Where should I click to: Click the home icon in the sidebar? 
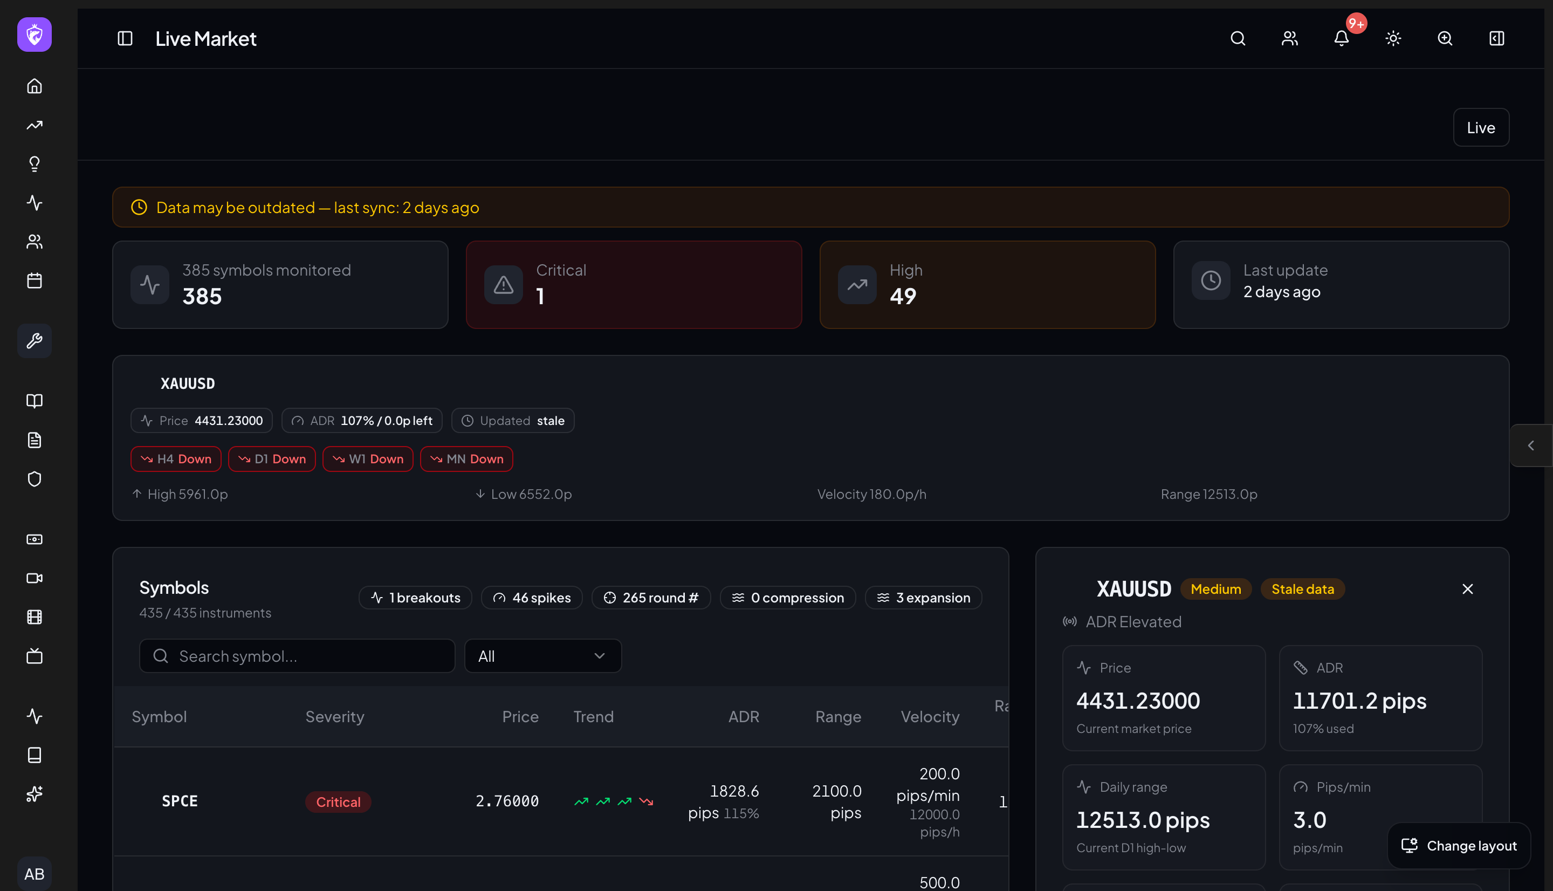pos(35,86)
